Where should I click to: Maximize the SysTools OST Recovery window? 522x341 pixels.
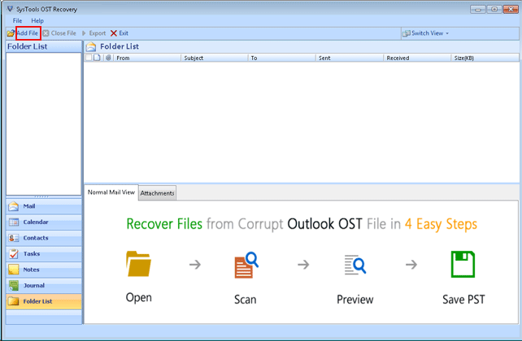point(494,9)
